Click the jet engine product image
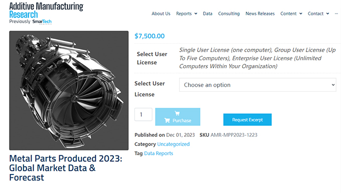This screenshot has height=193, width=341. point(69,90)
